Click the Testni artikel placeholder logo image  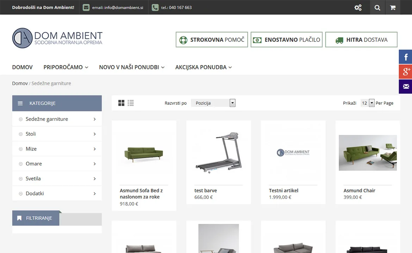click(293, 152)
